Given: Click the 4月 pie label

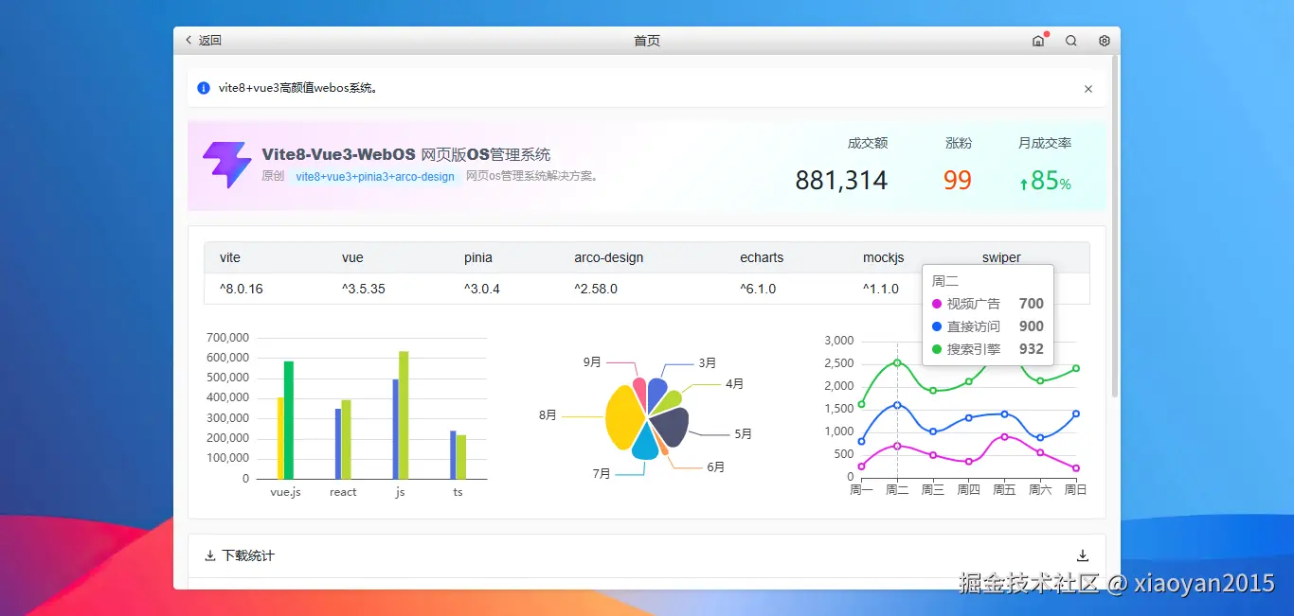Looking at the screenshot, I should pos(734,384).
